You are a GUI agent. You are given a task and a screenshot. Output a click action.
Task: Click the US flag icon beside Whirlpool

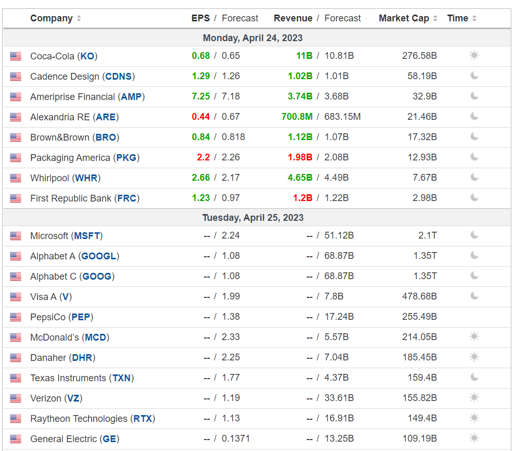click(x=16, y=178)
